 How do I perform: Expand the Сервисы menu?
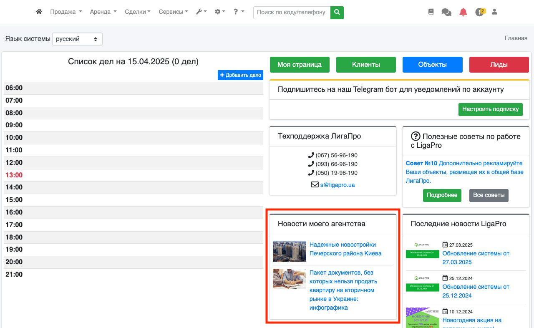point(173,12)
